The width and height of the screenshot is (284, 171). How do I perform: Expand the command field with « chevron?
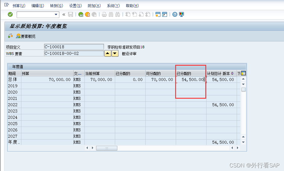[x=64, y=14]
